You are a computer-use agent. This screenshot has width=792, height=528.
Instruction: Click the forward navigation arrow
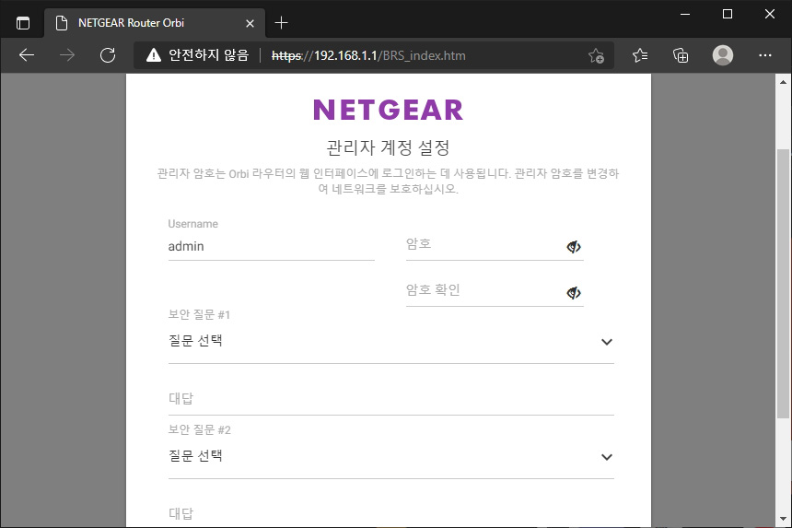tap(66, 55)
